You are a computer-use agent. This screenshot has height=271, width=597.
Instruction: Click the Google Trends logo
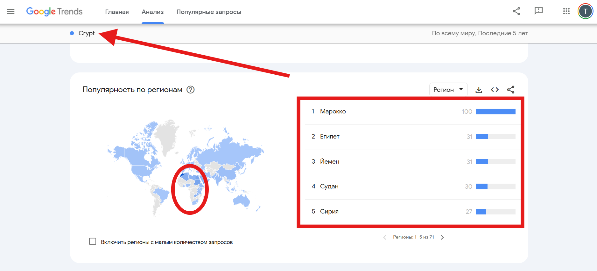pos(54,12)
